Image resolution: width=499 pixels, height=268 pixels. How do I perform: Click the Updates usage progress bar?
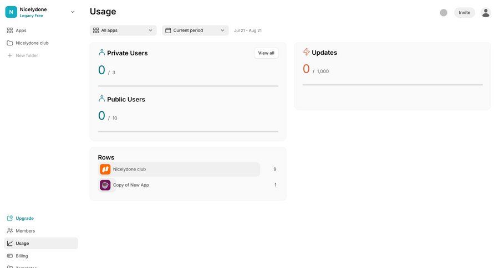[x=392, y=85]
